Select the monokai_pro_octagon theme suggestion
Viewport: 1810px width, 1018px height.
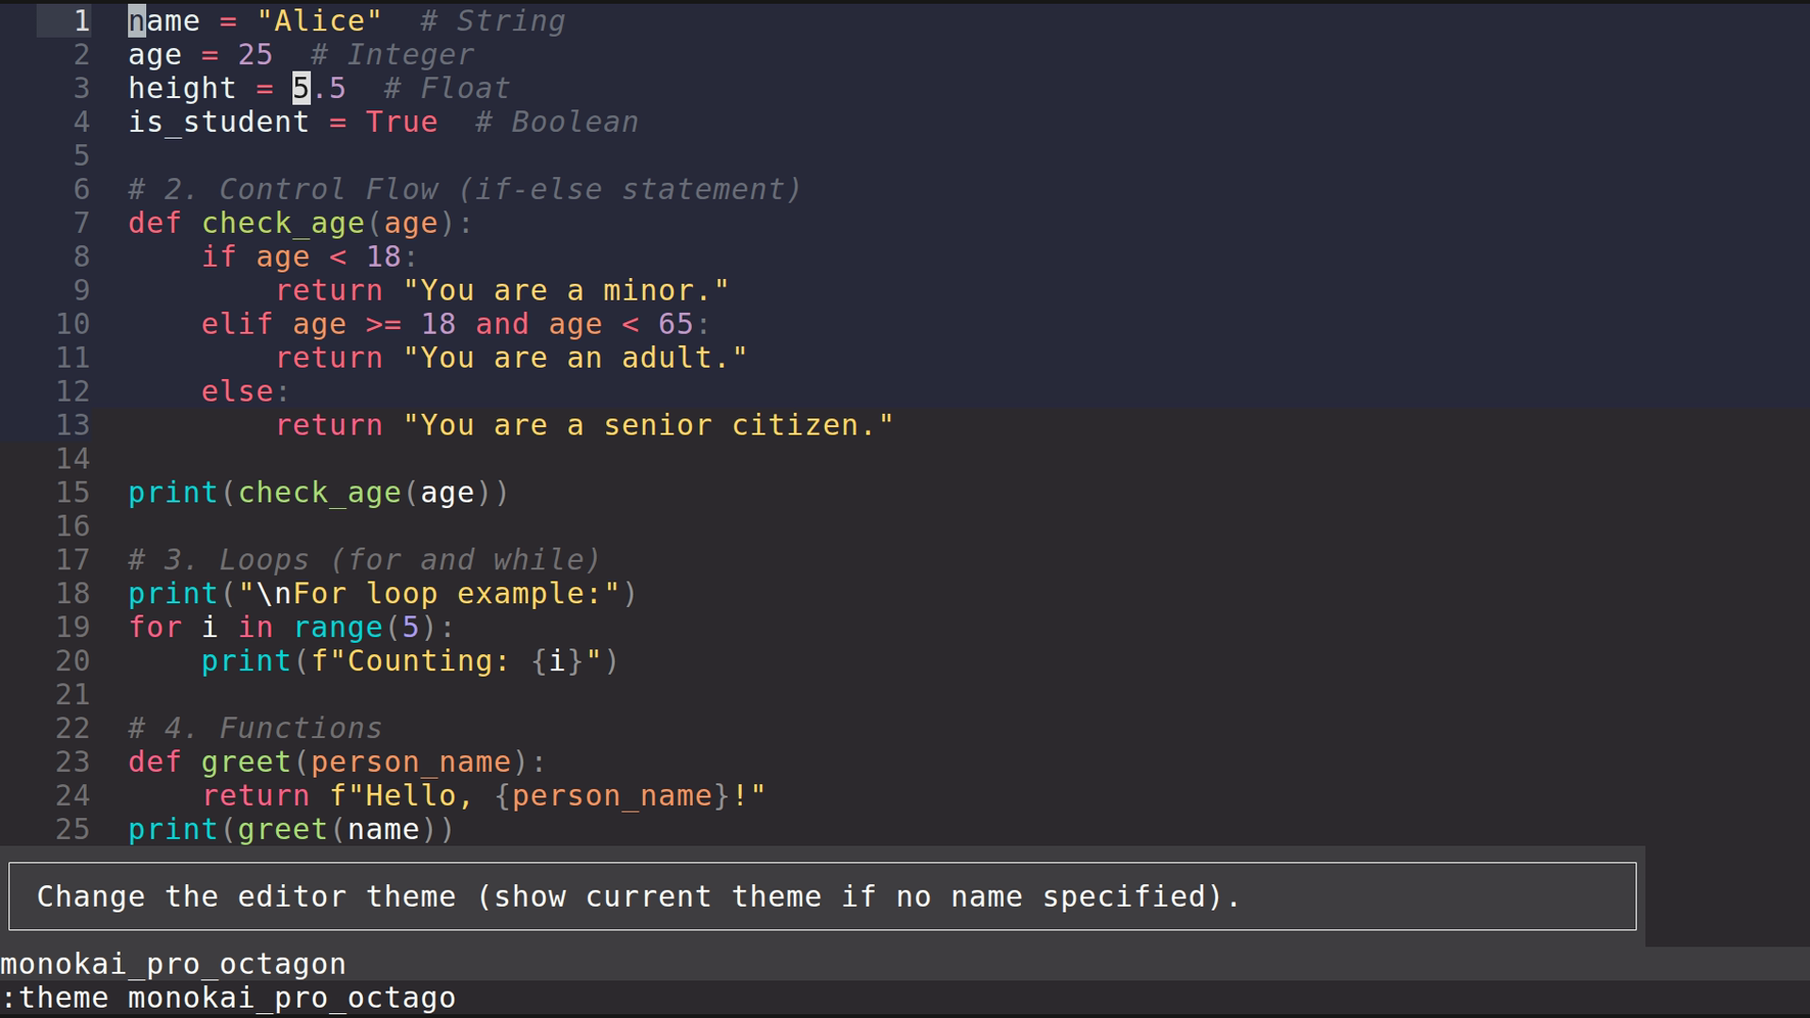point(173,963)
